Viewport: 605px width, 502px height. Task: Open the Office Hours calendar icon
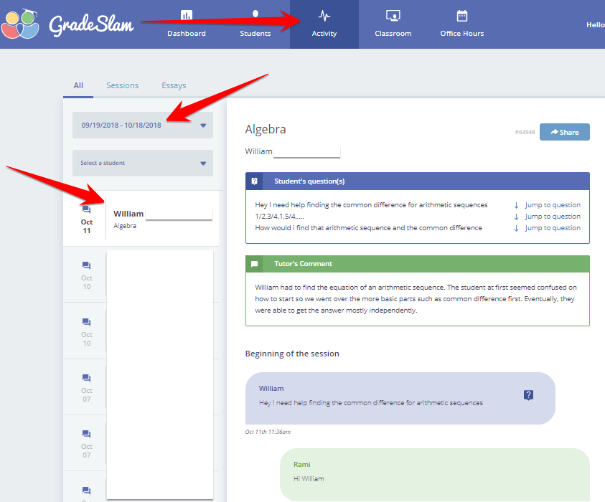[x=461, y=15]
